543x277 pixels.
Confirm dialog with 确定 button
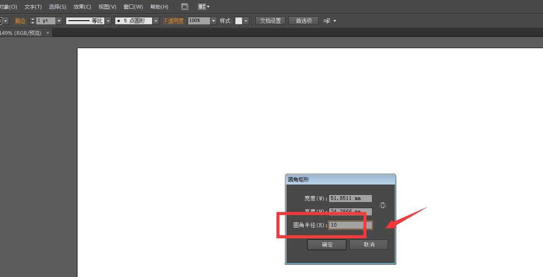pyautogui.click(x=326, y=244)
